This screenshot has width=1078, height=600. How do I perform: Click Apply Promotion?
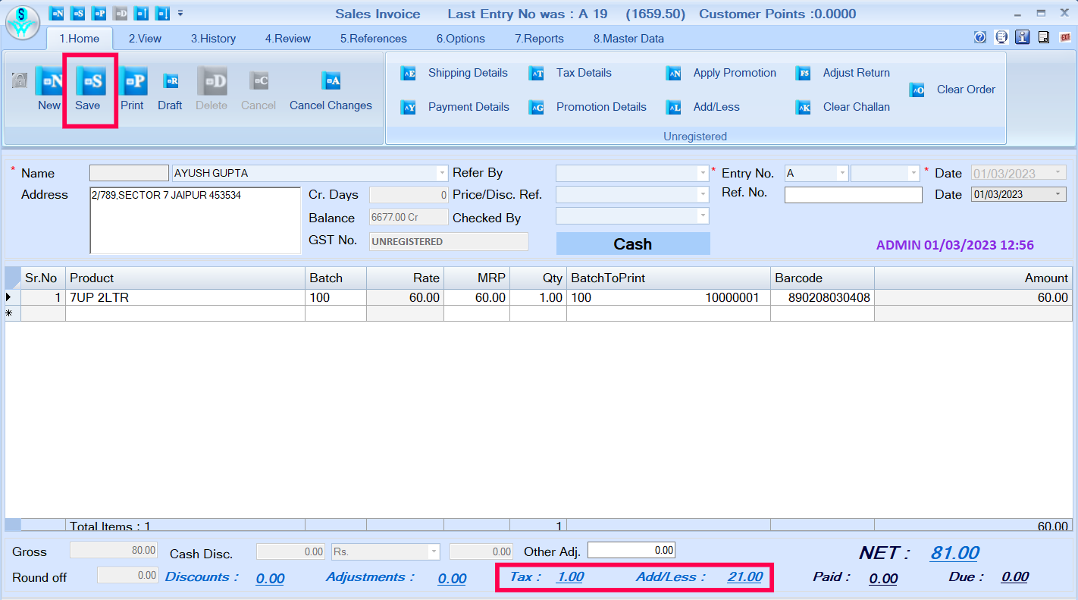[721, 73]
